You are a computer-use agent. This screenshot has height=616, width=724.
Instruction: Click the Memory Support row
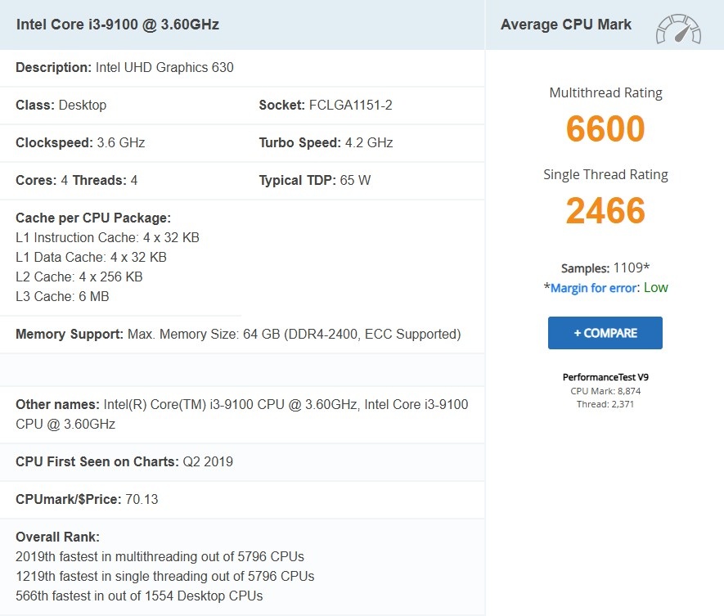coord(237,334)
